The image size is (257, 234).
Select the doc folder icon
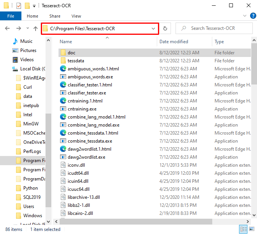63,53
